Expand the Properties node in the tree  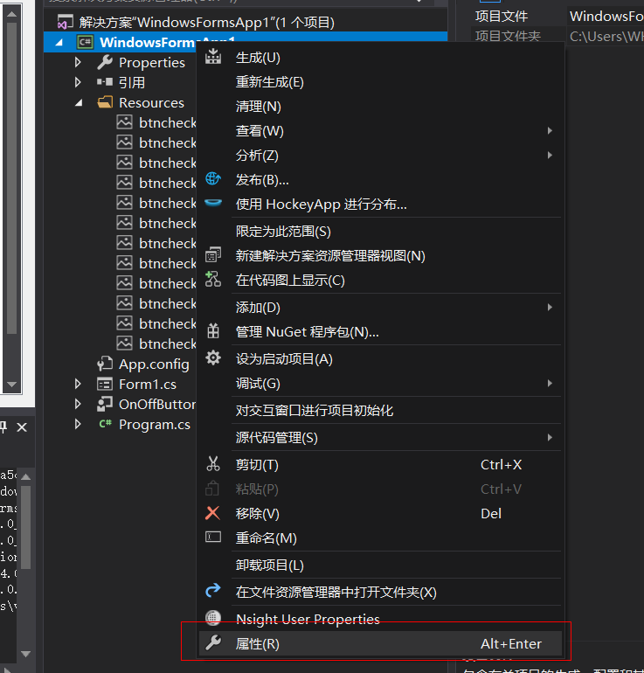pyautogui.click(x=78, y=62)
